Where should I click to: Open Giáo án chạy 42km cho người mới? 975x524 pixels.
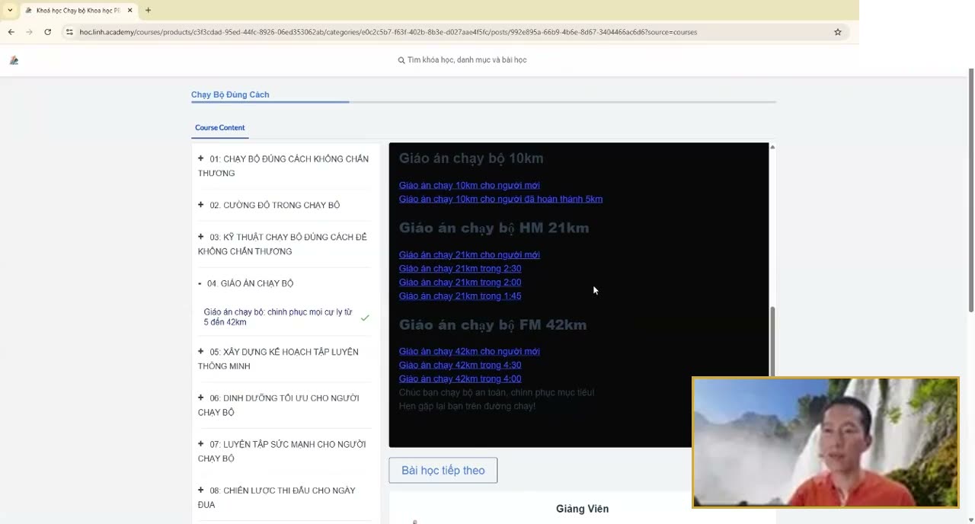point(469,351)
